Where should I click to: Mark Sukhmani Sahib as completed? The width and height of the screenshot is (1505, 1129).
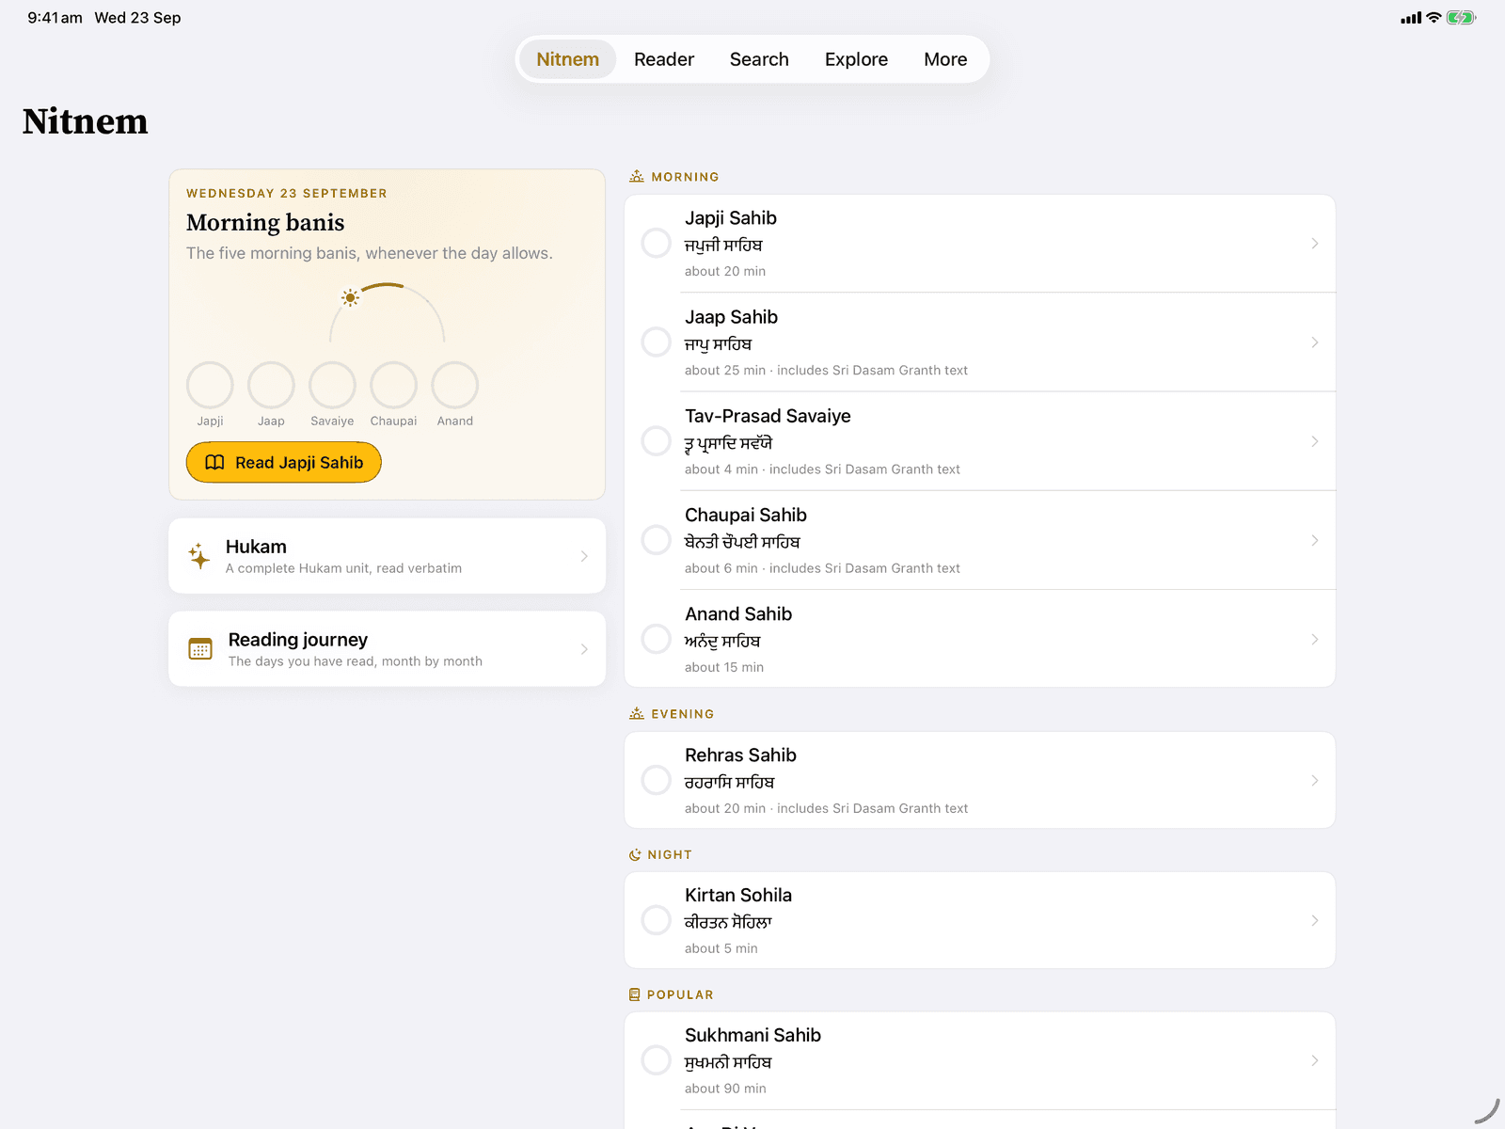(656, 1060)
